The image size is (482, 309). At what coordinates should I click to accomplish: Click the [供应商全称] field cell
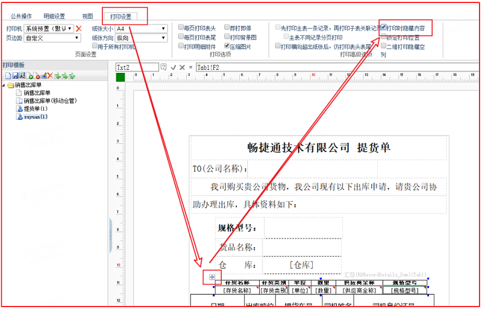pyautogui.click(x=359, y=290)
